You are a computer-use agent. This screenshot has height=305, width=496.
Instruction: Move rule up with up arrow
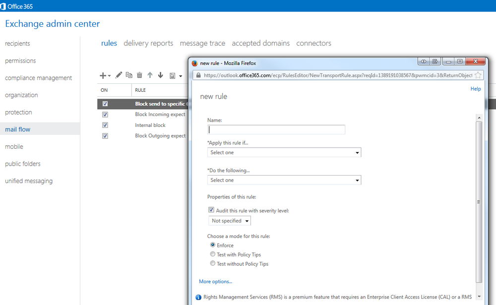click(150, 75)
